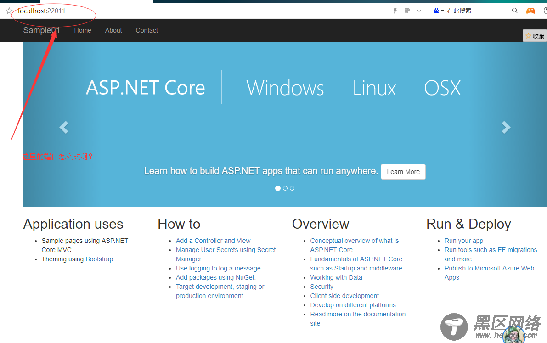Click the ASP.NET Core carousel banner text

pyautogui.click(x=146, y=88)
